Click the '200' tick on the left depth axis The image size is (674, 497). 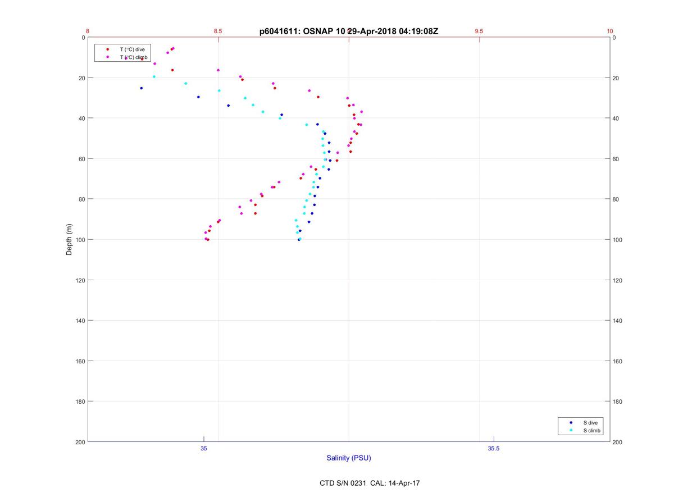point(80,442)
